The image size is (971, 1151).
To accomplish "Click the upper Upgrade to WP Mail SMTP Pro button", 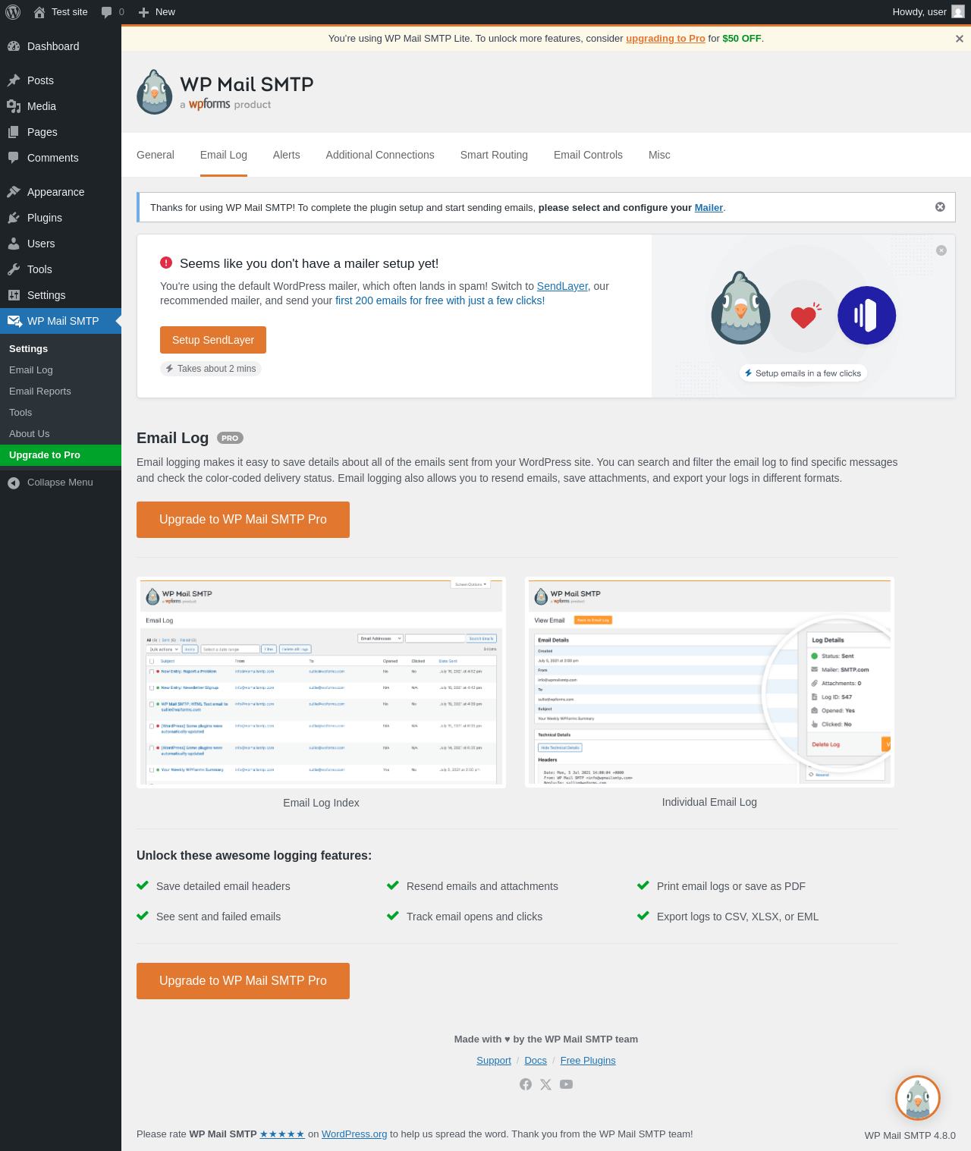I will (243, 520).
